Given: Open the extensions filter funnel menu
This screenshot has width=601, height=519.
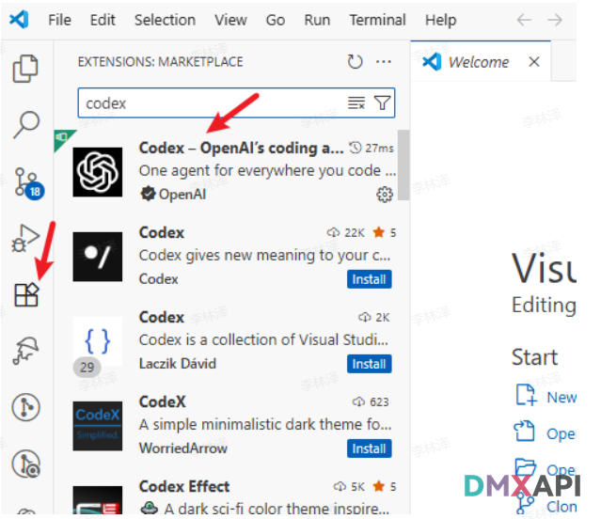Looking at the screenshot, I should pyautogui.click(x=382, y=102).
